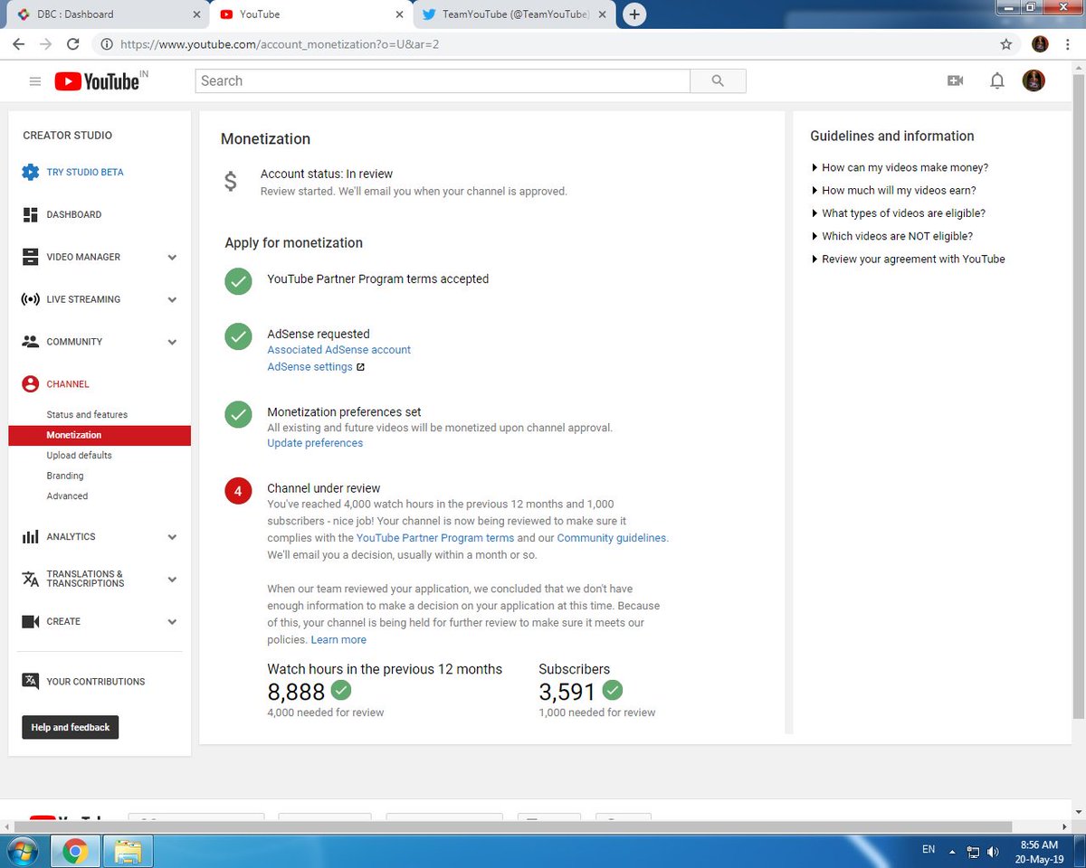The width and height of the screenshot is (1086, 868).
Task: Open the notifications bell
Action: click(x=997, y=81)
